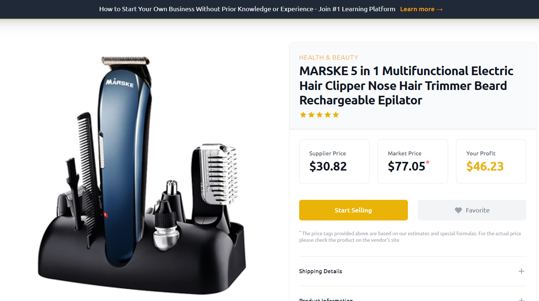This screenshot has width=539, height=301.
Task: Click the arrow after Learn more
Action: pos(440,9)
